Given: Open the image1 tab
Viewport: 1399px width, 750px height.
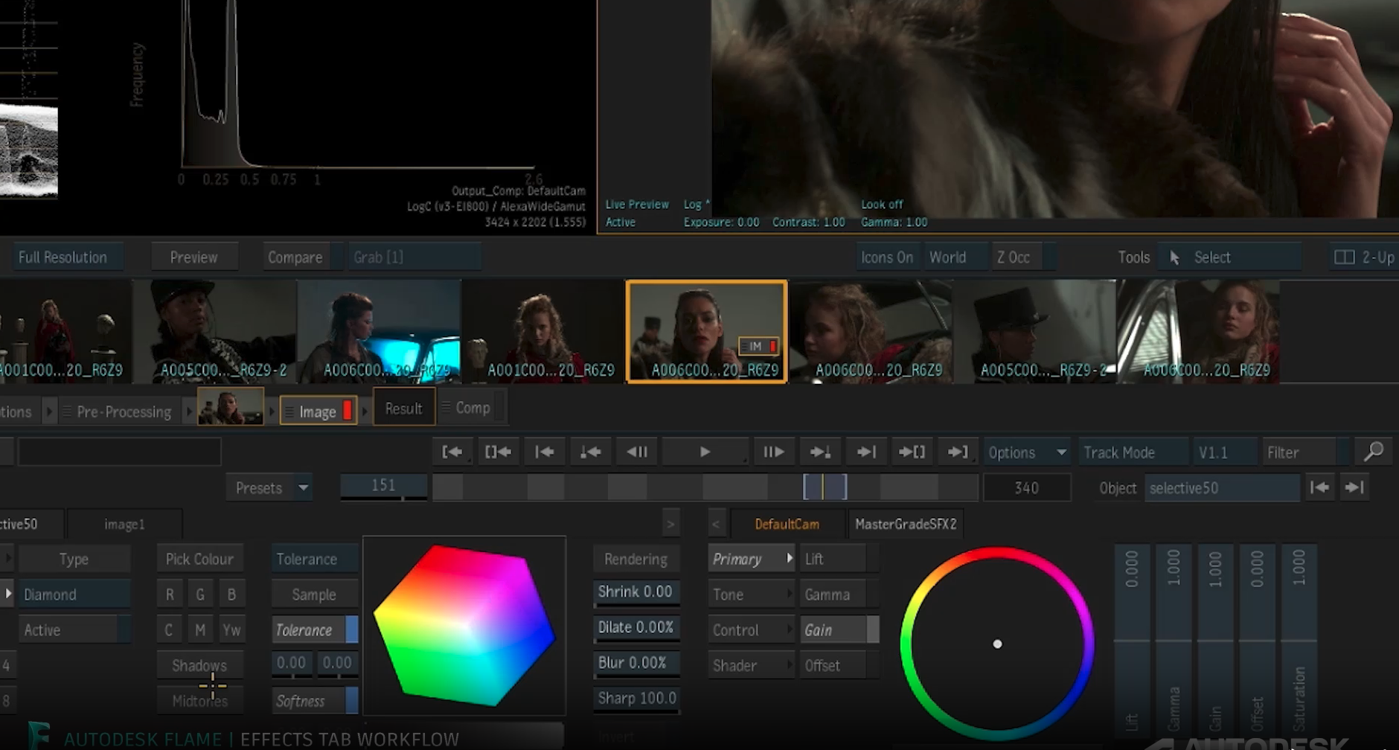Looking at the screenshot, I should coord(124,525).
